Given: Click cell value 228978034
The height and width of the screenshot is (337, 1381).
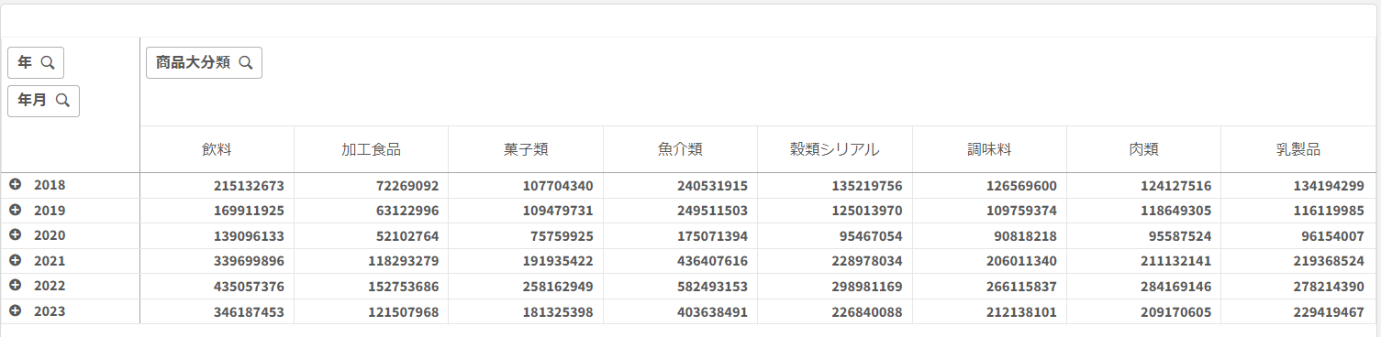Looking at the screenshot, I should (867, 261).
